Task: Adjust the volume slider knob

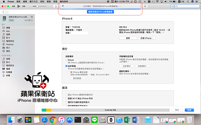Action: [x=37, y=6]
